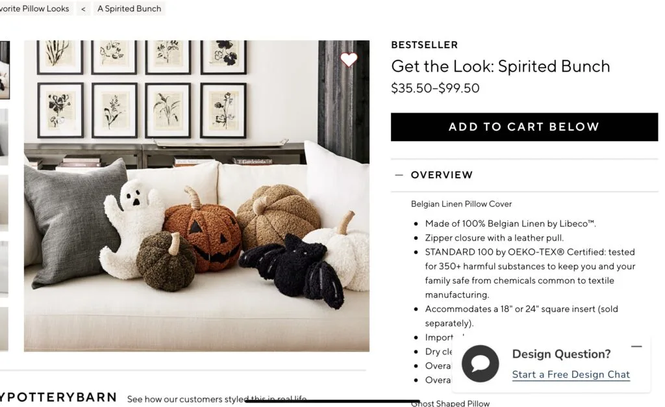Navigate to the Favorite Pillow Looks breadcrumb

pos(35,9)
